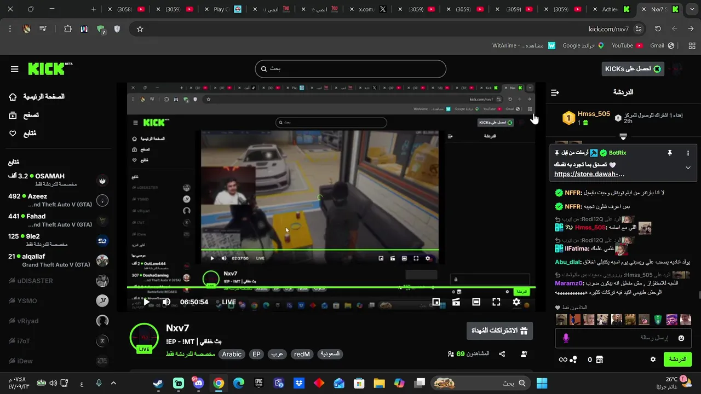Open Chrome three-dot menu

pos(10,29)
